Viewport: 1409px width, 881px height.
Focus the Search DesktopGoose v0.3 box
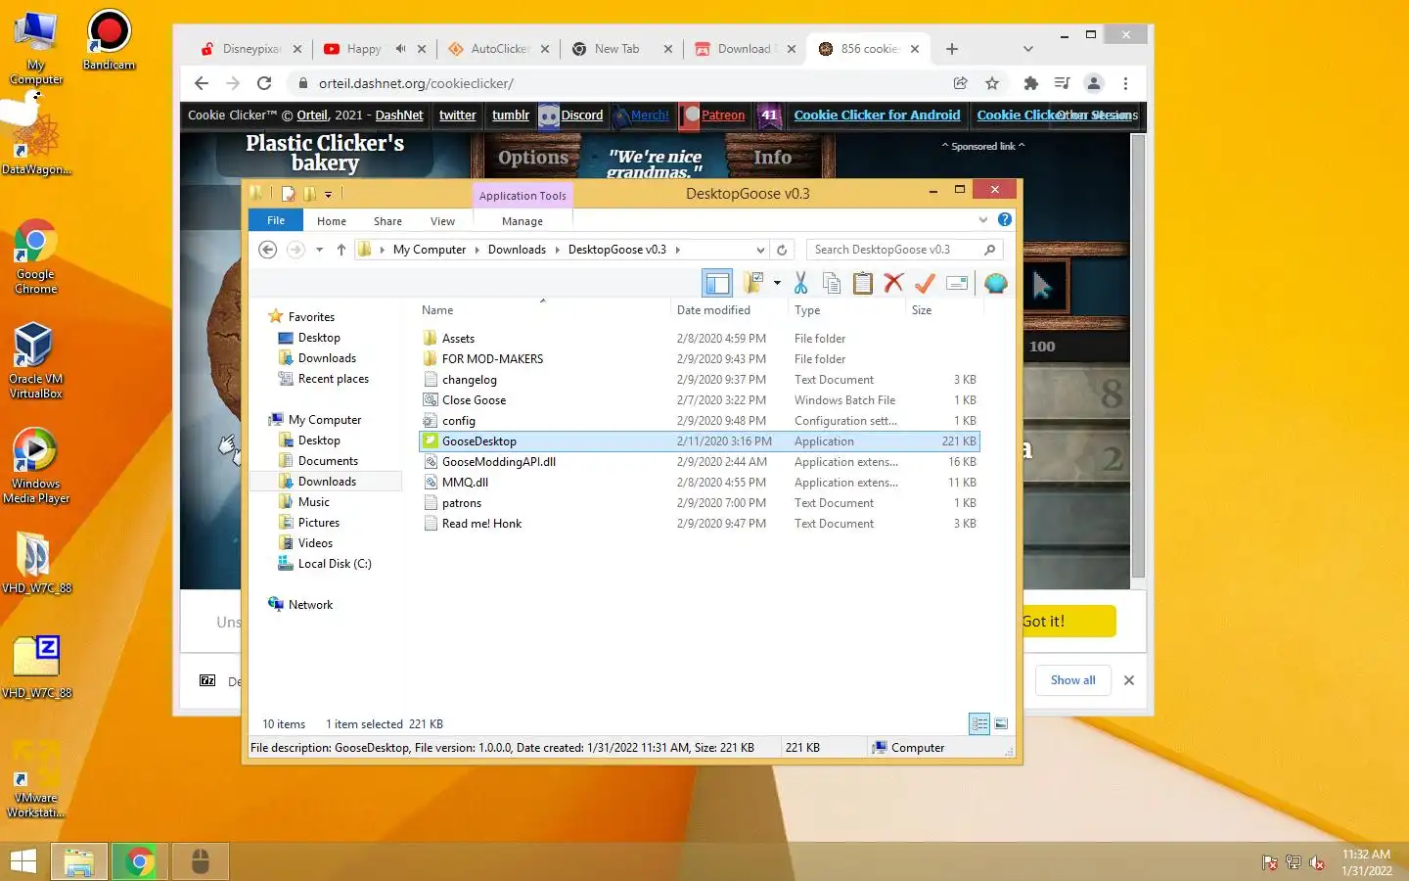click(x=905, y=250)
